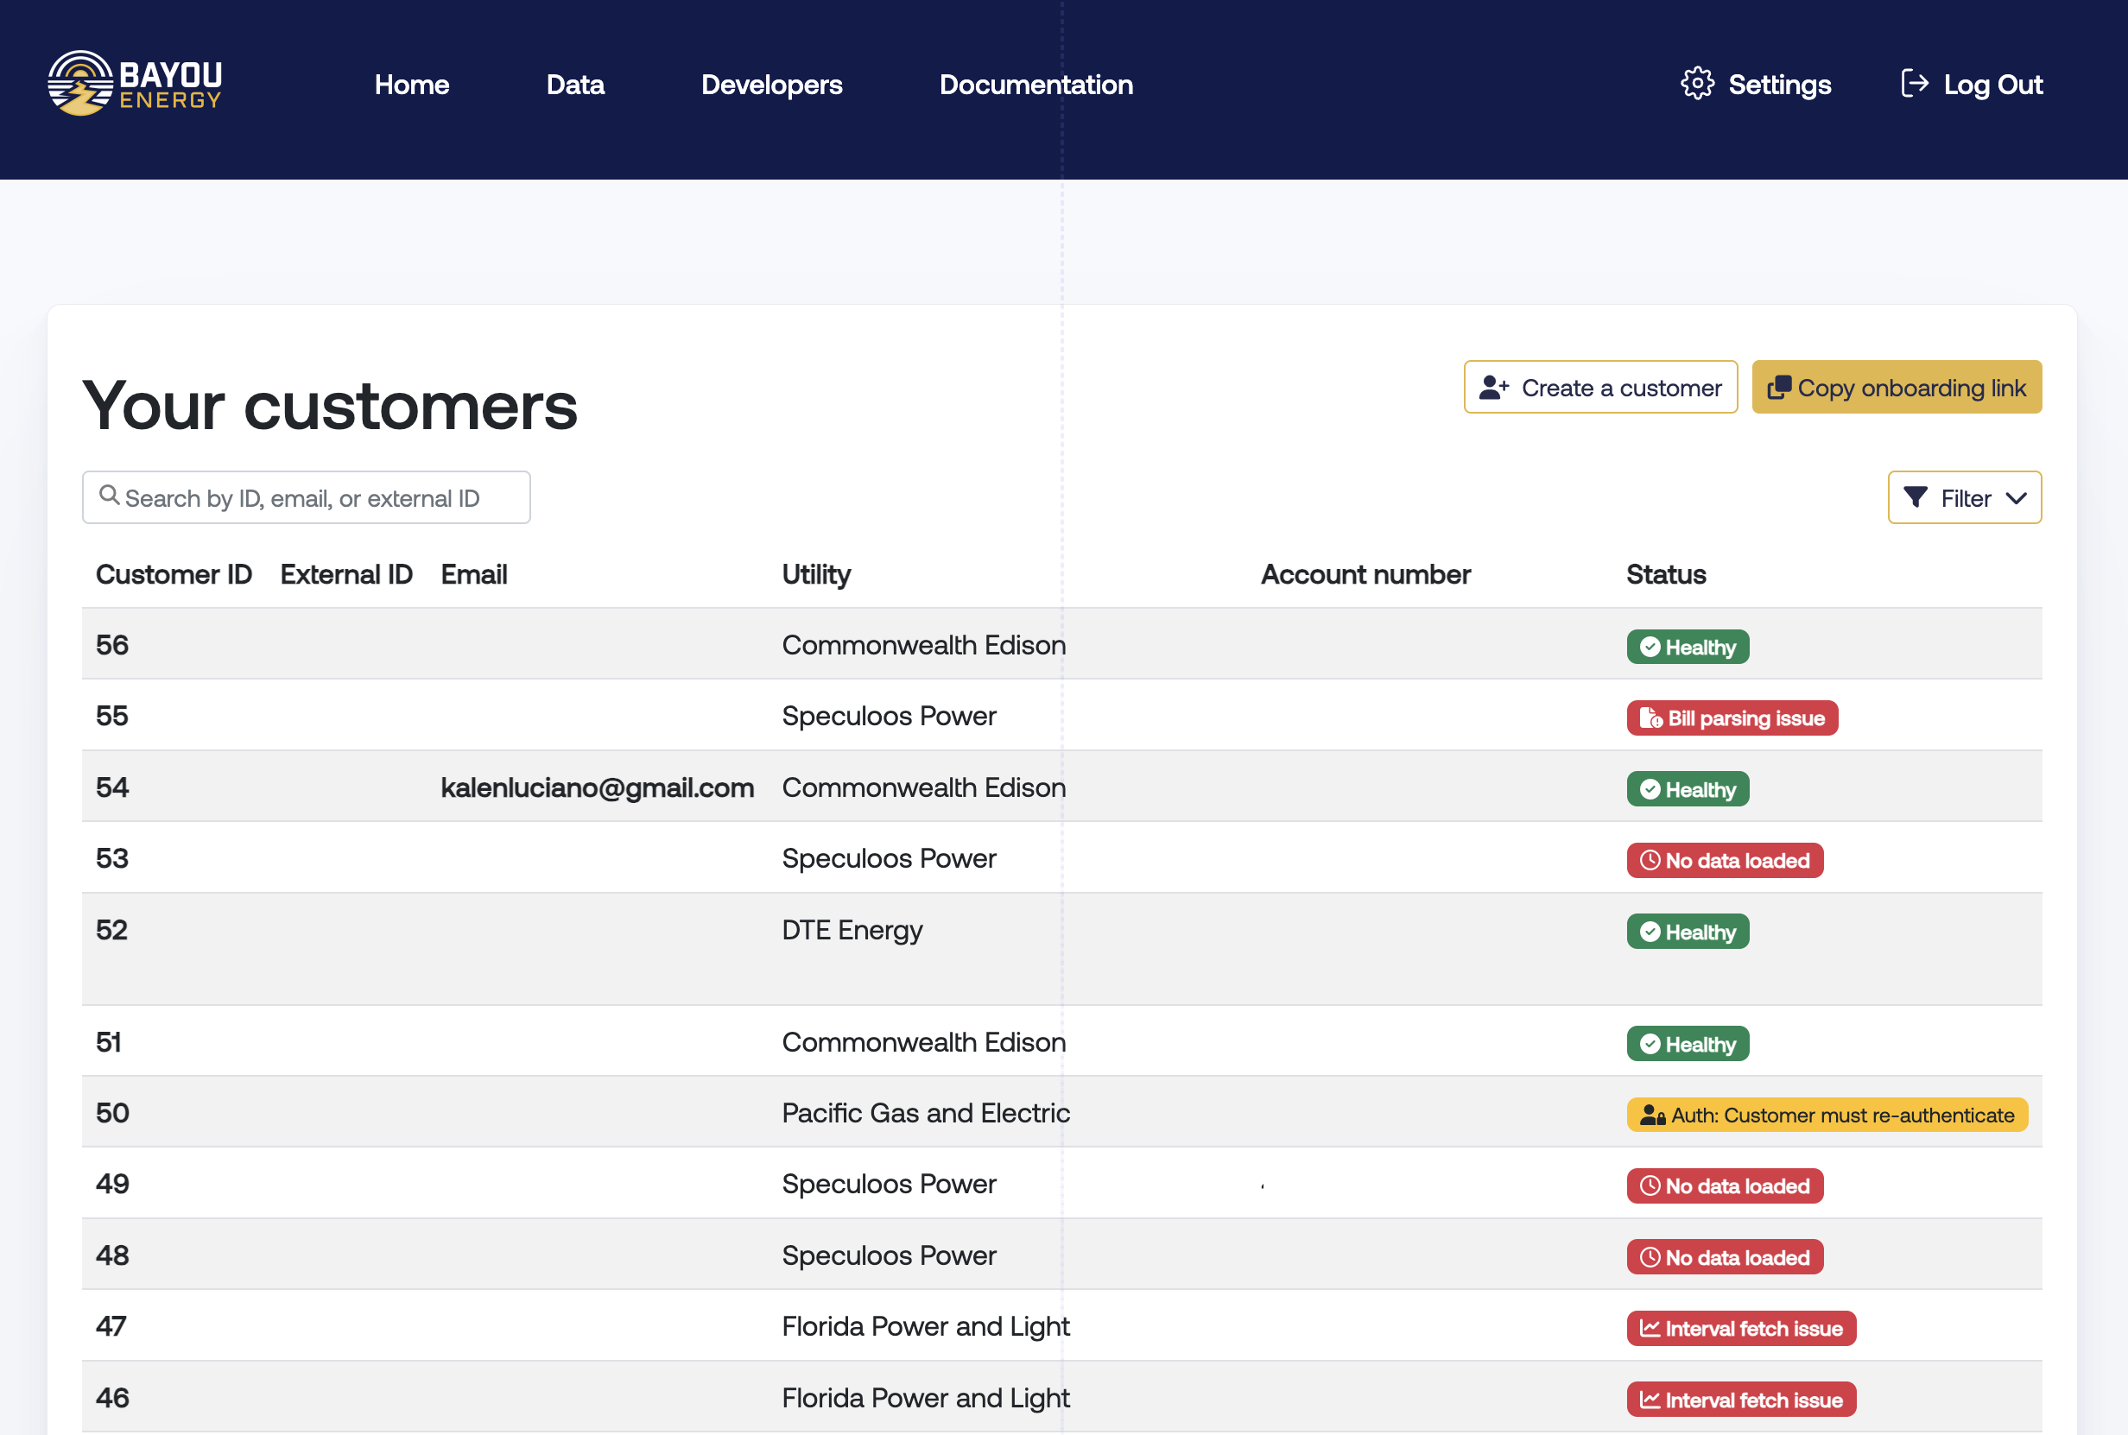Open the Documentation page
This screenshot has width=2128, height=1435.
pos(1036,85)
